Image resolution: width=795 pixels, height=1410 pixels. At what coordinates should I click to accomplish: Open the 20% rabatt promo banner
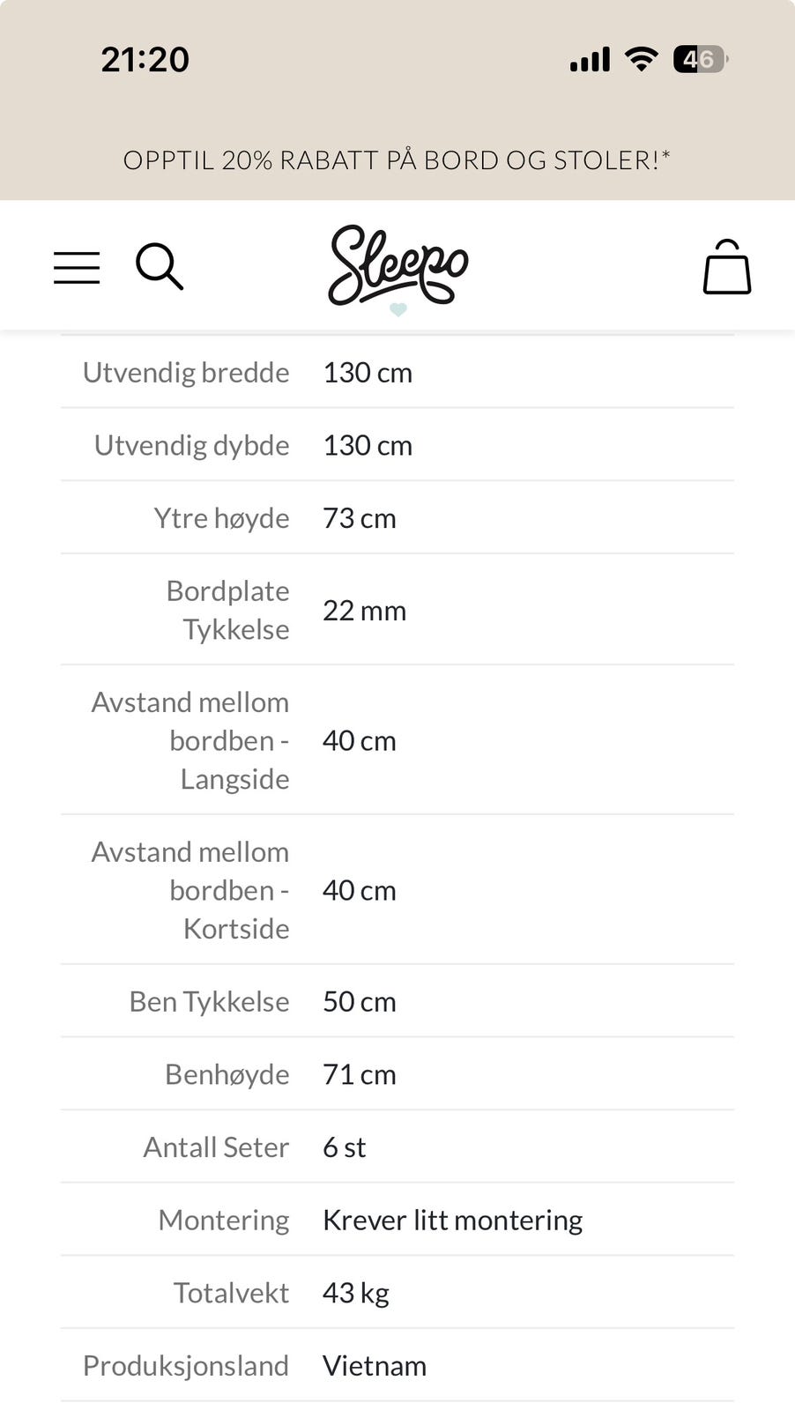[397, 160]
